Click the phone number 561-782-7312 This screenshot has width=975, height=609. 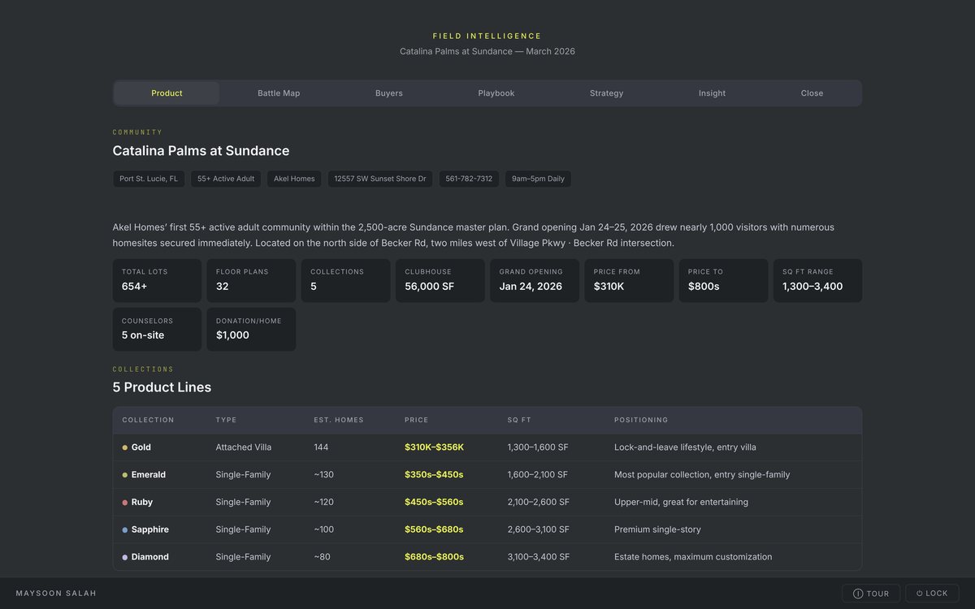coord(469,179)
